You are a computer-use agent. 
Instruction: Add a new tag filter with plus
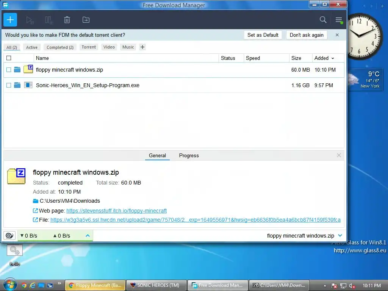point(142,47)
